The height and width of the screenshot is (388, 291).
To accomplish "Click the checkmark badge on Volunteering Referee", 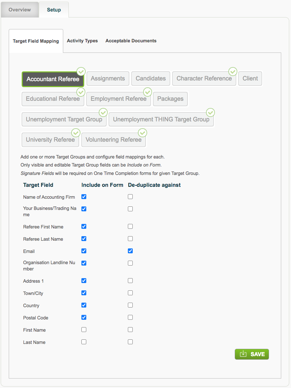I will 143,133.
